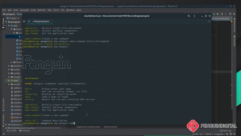Click the penguin breadcrumb in navigation bar
The width and height of the screenshot is (241, 136).
[9, 14]
